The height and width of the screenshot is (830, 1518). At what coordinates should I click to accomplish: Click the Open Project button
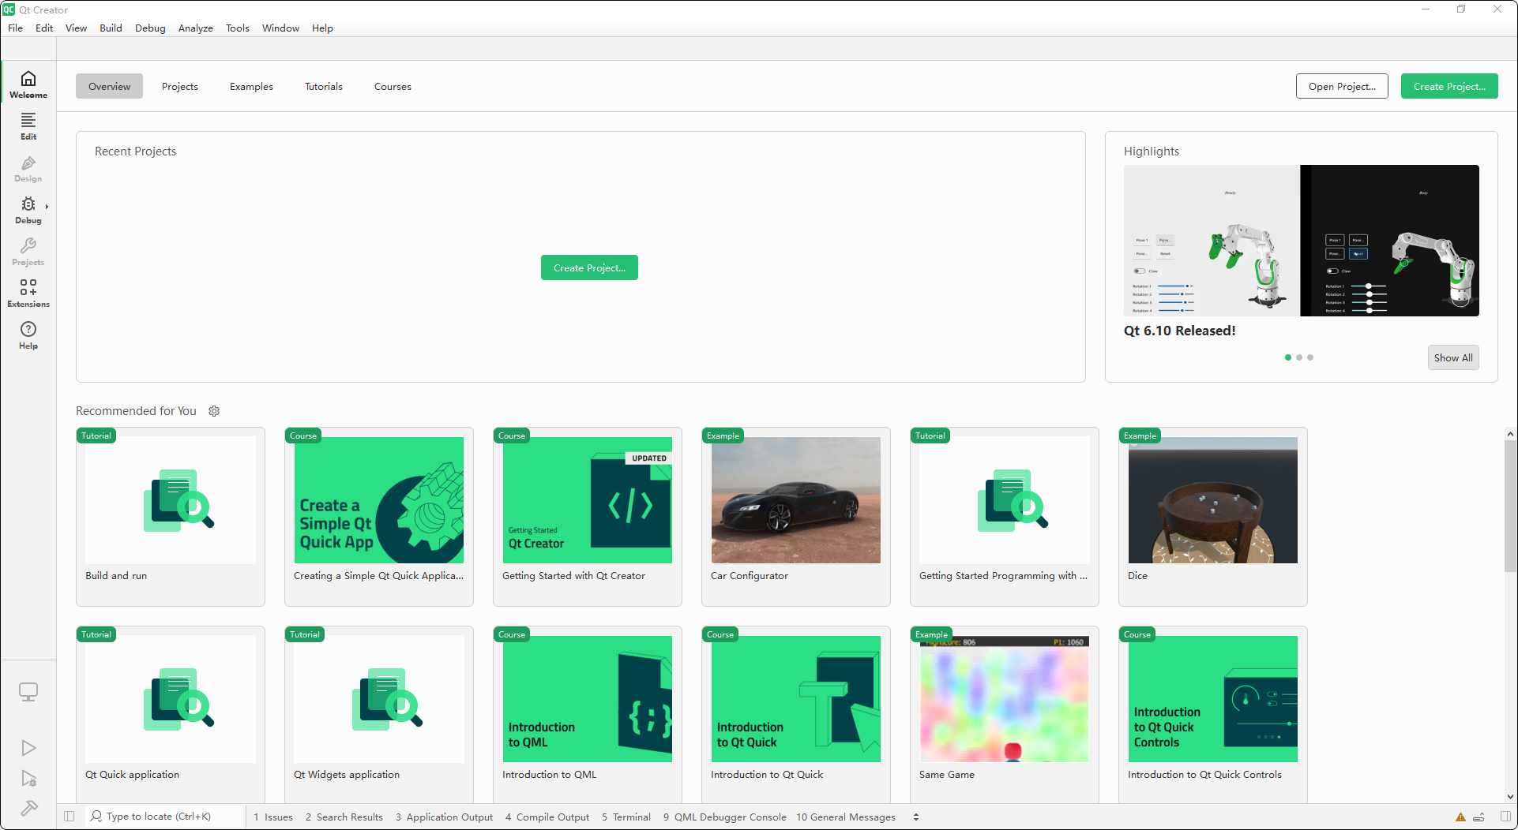(1341, 87)
